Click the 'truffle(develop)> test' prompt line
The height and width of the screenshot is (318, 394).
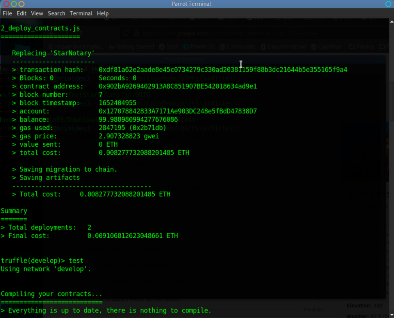42,261
